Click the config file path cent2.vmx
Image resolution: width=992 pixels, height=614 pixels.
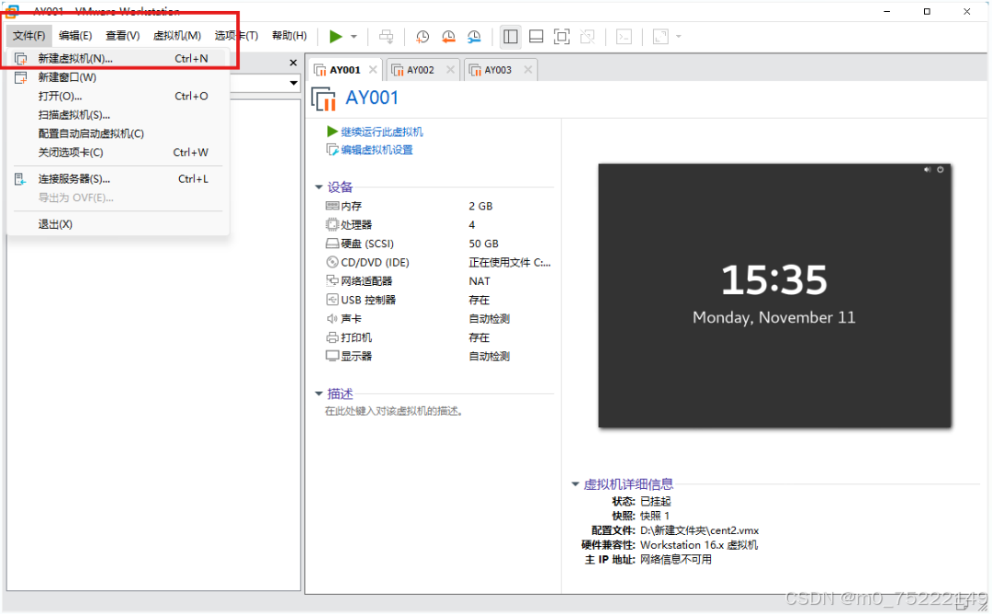pyautogui.click(x=699, y=531)
